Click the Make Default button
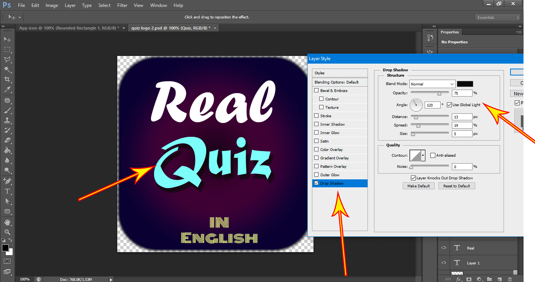The image size is (535, 282). (x=418, y=186)
